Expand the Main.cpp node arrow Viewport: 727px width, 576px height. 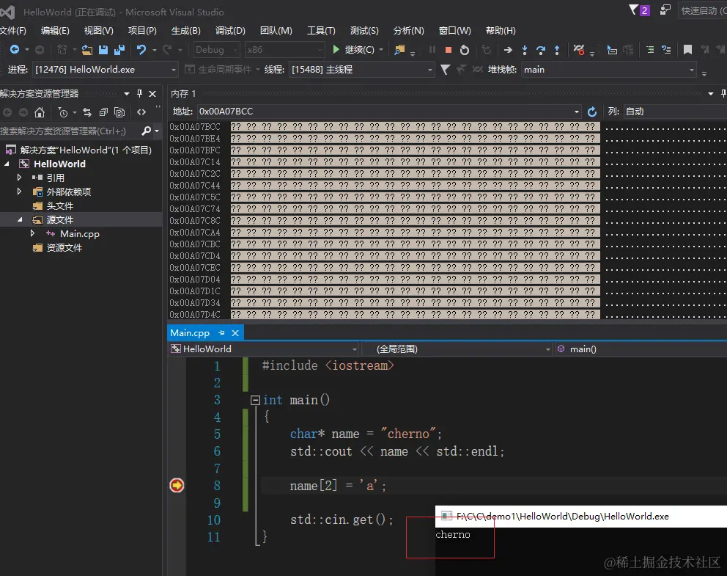pos(32,233)
